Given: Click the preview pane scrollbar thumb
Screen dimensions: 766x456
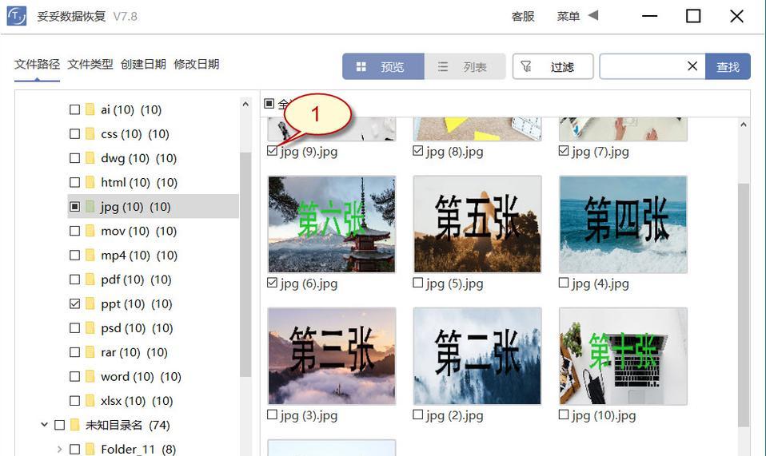Looking at the screenshot, I should [x=743, y=305].
